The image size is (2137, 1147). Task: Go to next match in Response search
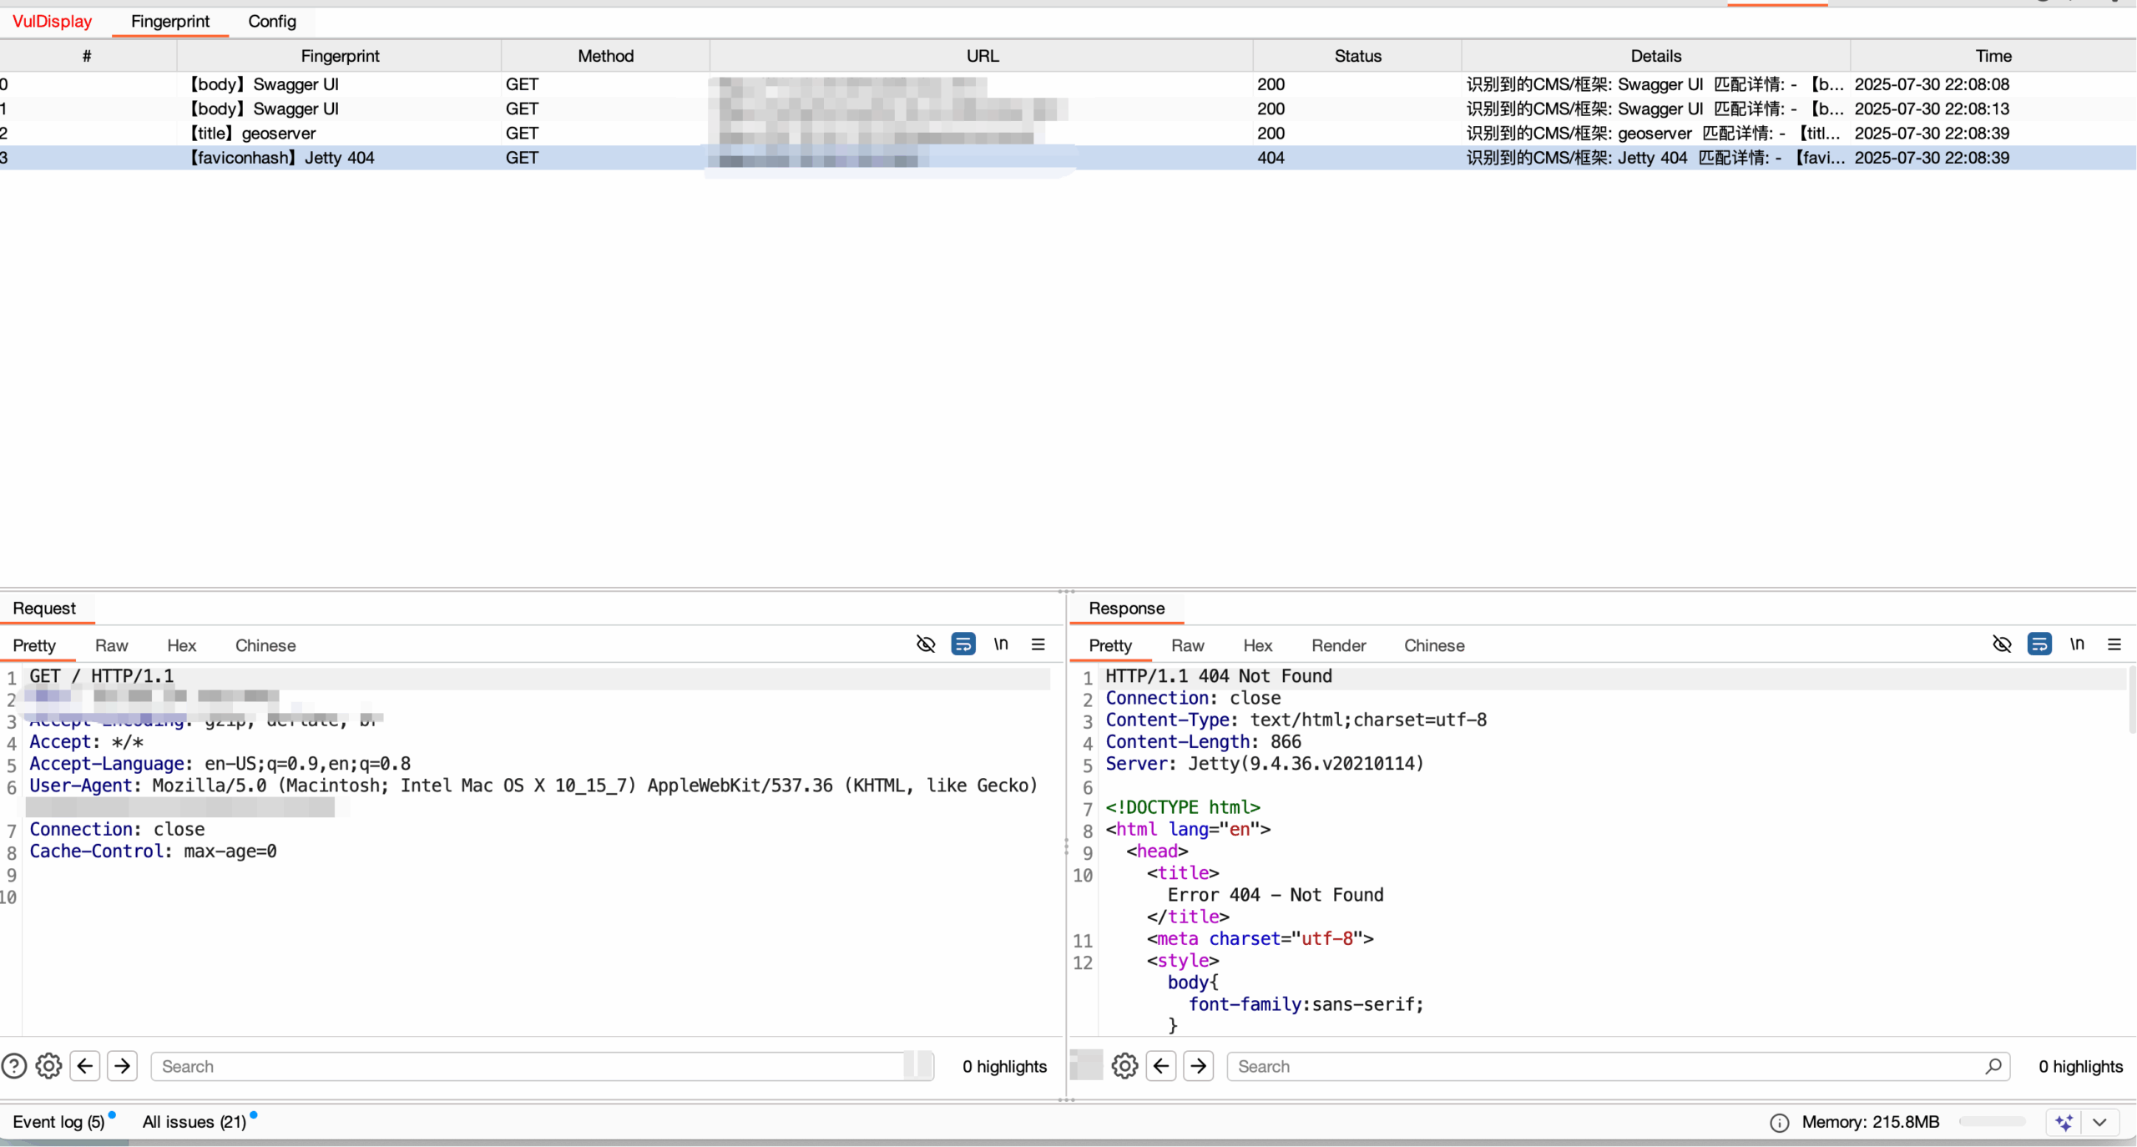1199,1066
